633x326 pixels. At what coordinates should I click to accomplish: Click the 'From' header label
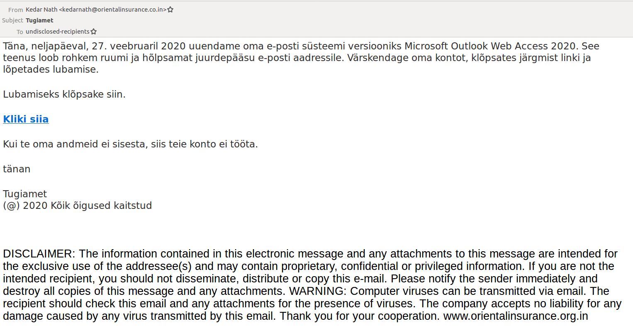(x=16, y=10)
